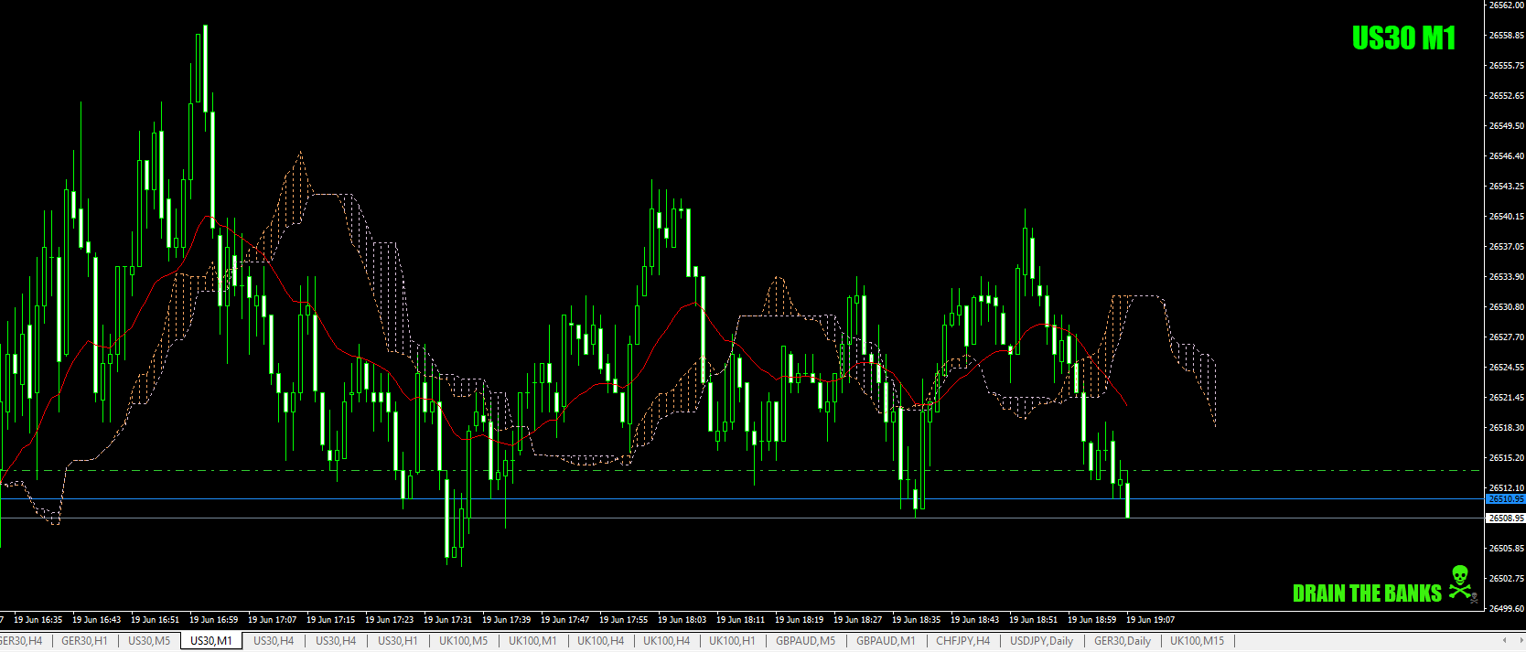
Task: Switch to the GER30,Daily chart tab
Action: [x=1123, y=641]
